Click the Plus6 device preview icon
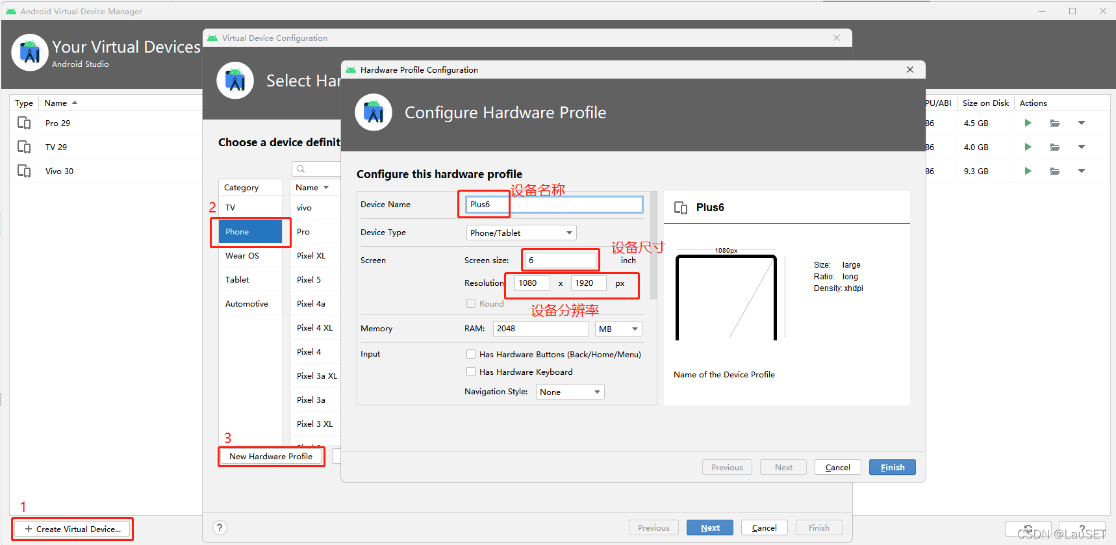The image size is (1116, 545). [681, 208]
